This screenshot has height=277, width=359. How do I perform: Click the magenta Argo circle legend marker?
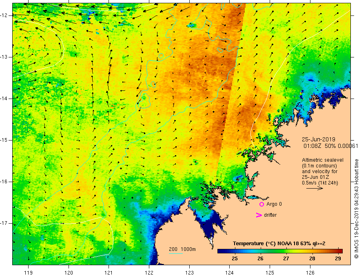click(261, 204)
